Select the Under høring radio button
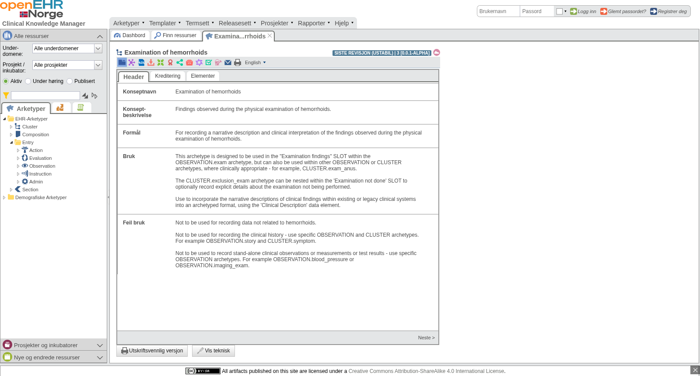This screenshot has width=700, height=376. [28, 81]
